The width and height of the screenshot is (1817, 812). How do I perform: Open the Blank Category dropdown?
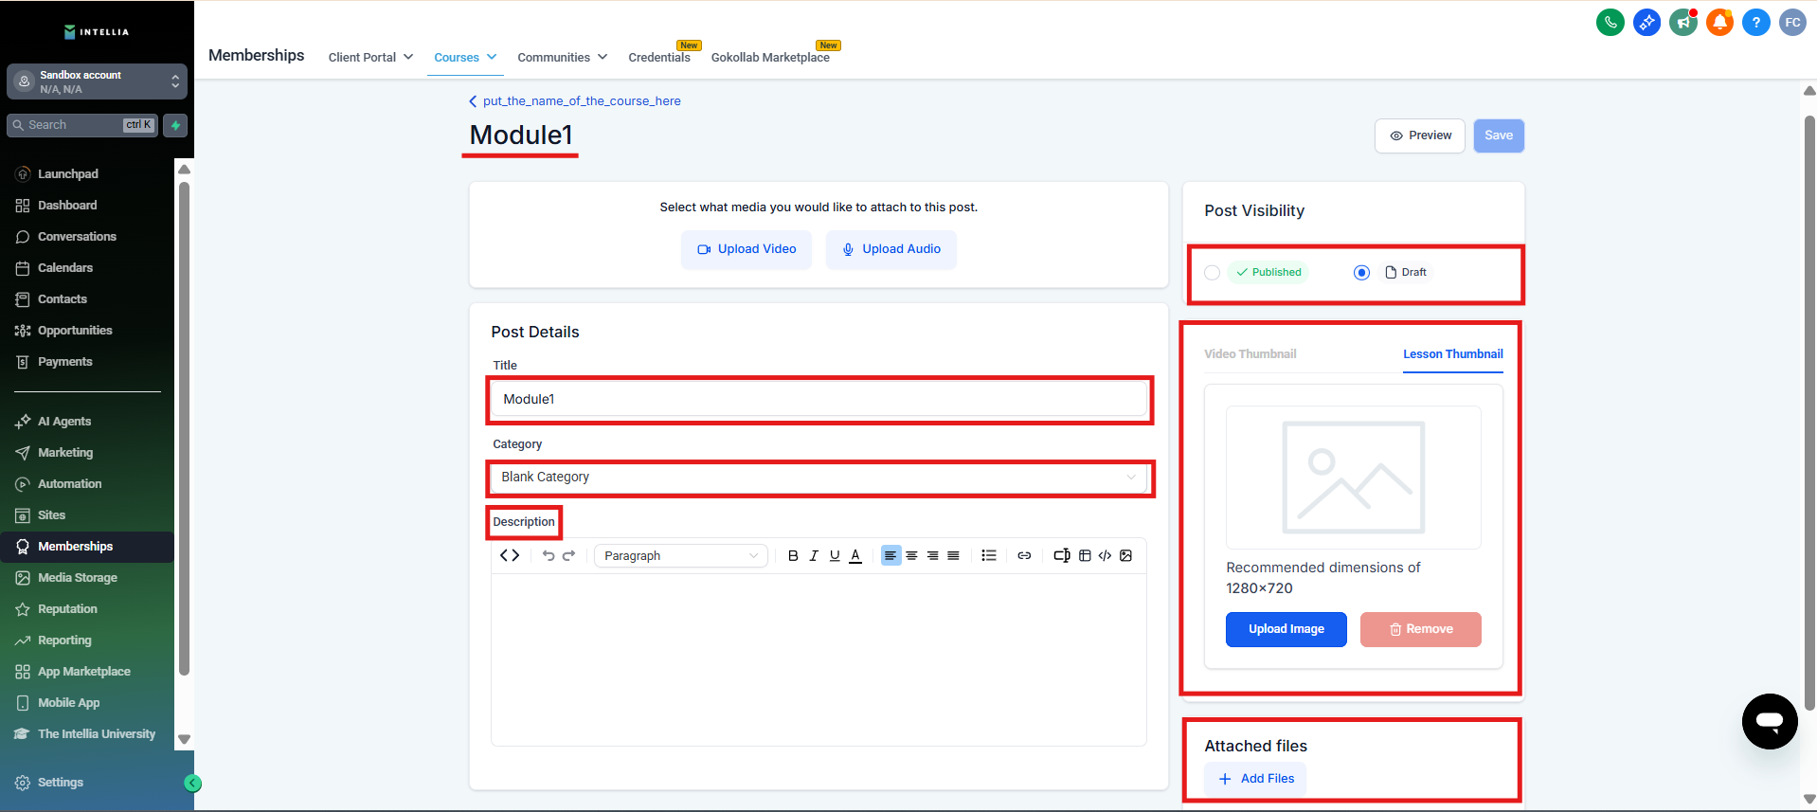click(x=819, y=478)
